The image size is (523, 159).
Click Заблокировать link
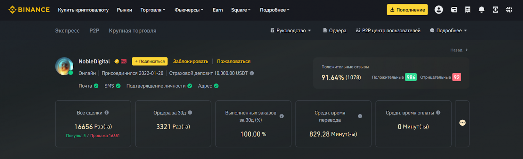tap(191, 61)
